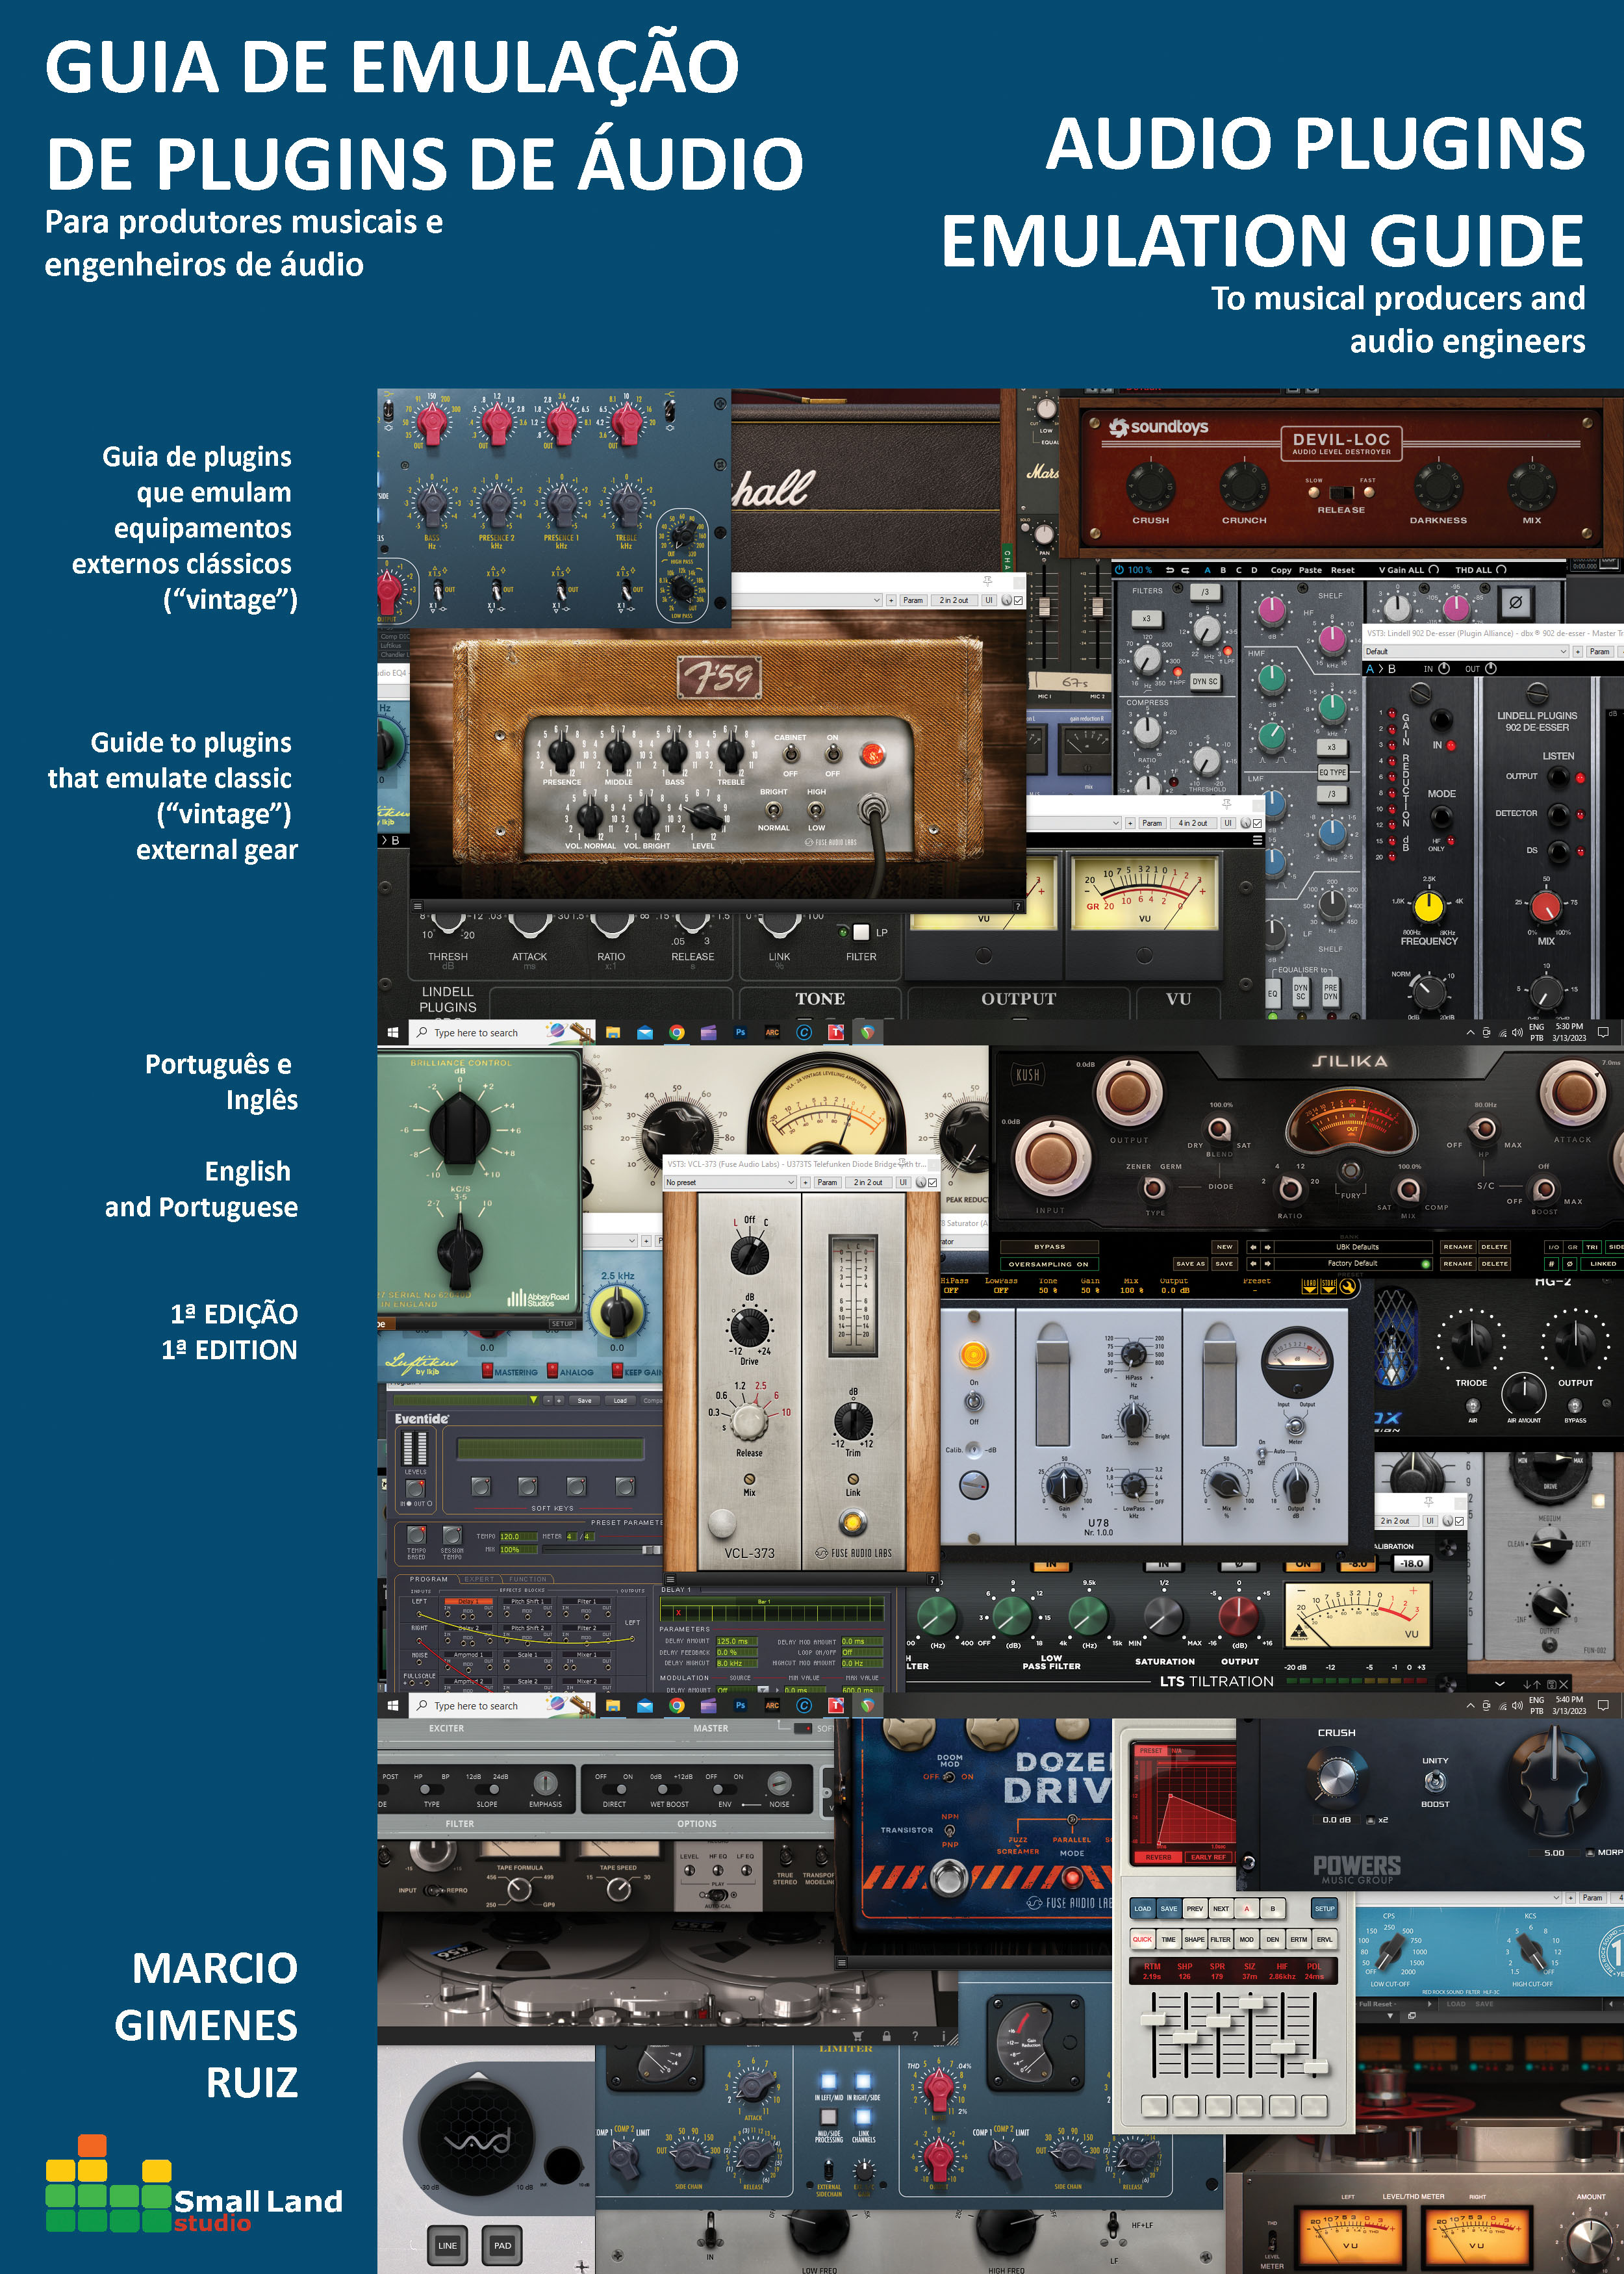Click the undo arrow in the Lindell plugin toolbar
The width and height of the screenshot is (1624, 2274).
coord(1170,570)
